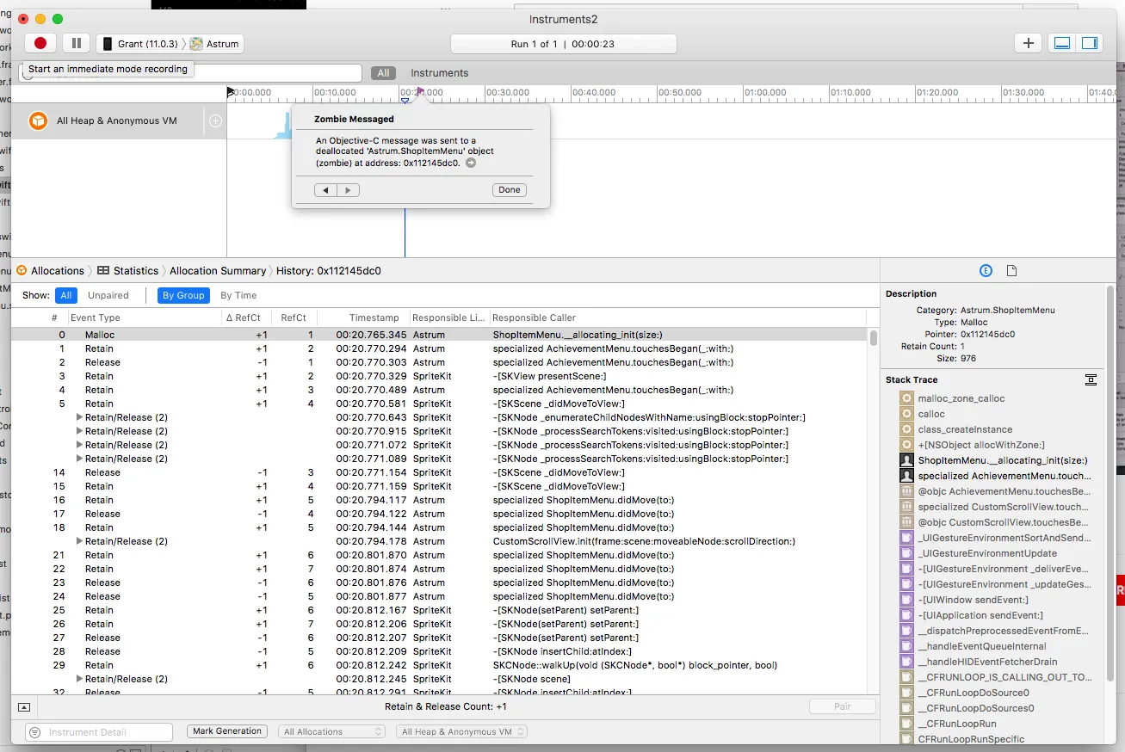This screenshot has height=752, width=1125.
Task: Click the _UIGestureEnvironmentSortAndSend frame icon
Action: point(906,538)
